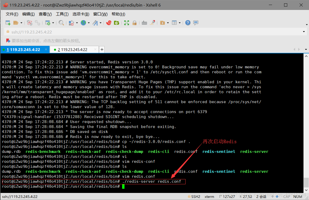This screenshot has width=309, height=200.
Task: Click the NUM indicator in status bar
Action: (297, 197)
